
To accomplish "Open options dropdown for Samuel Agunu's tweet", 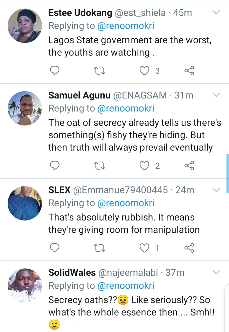I will tap(216, 95).
